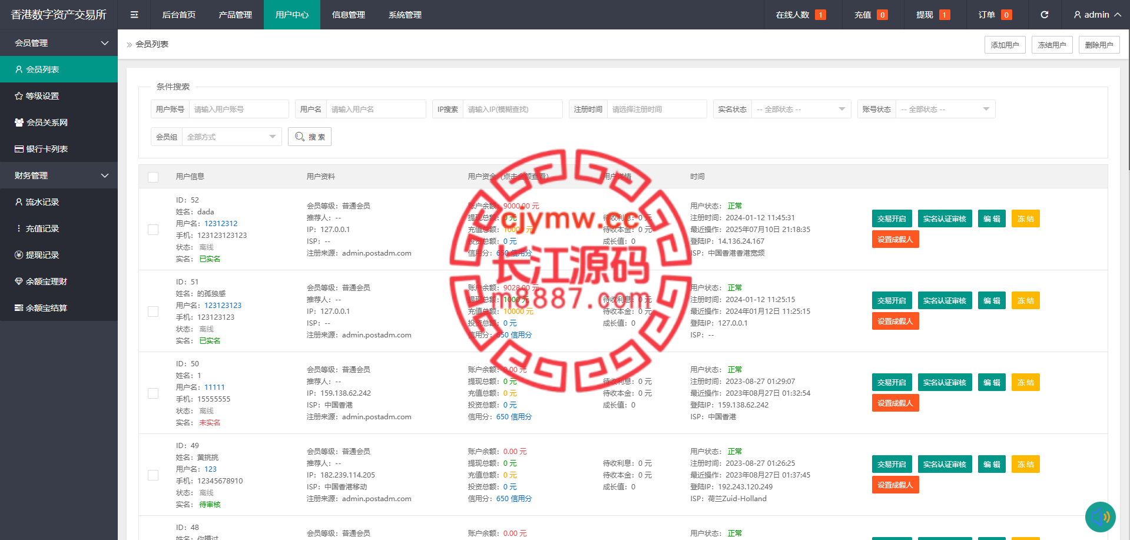
Task: Click the magnifier icon on search button
Action: click(x=300, y=137)
